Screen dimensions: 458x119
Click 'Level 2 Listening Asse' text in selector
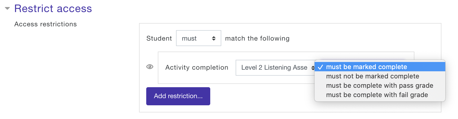coord(274,67)
